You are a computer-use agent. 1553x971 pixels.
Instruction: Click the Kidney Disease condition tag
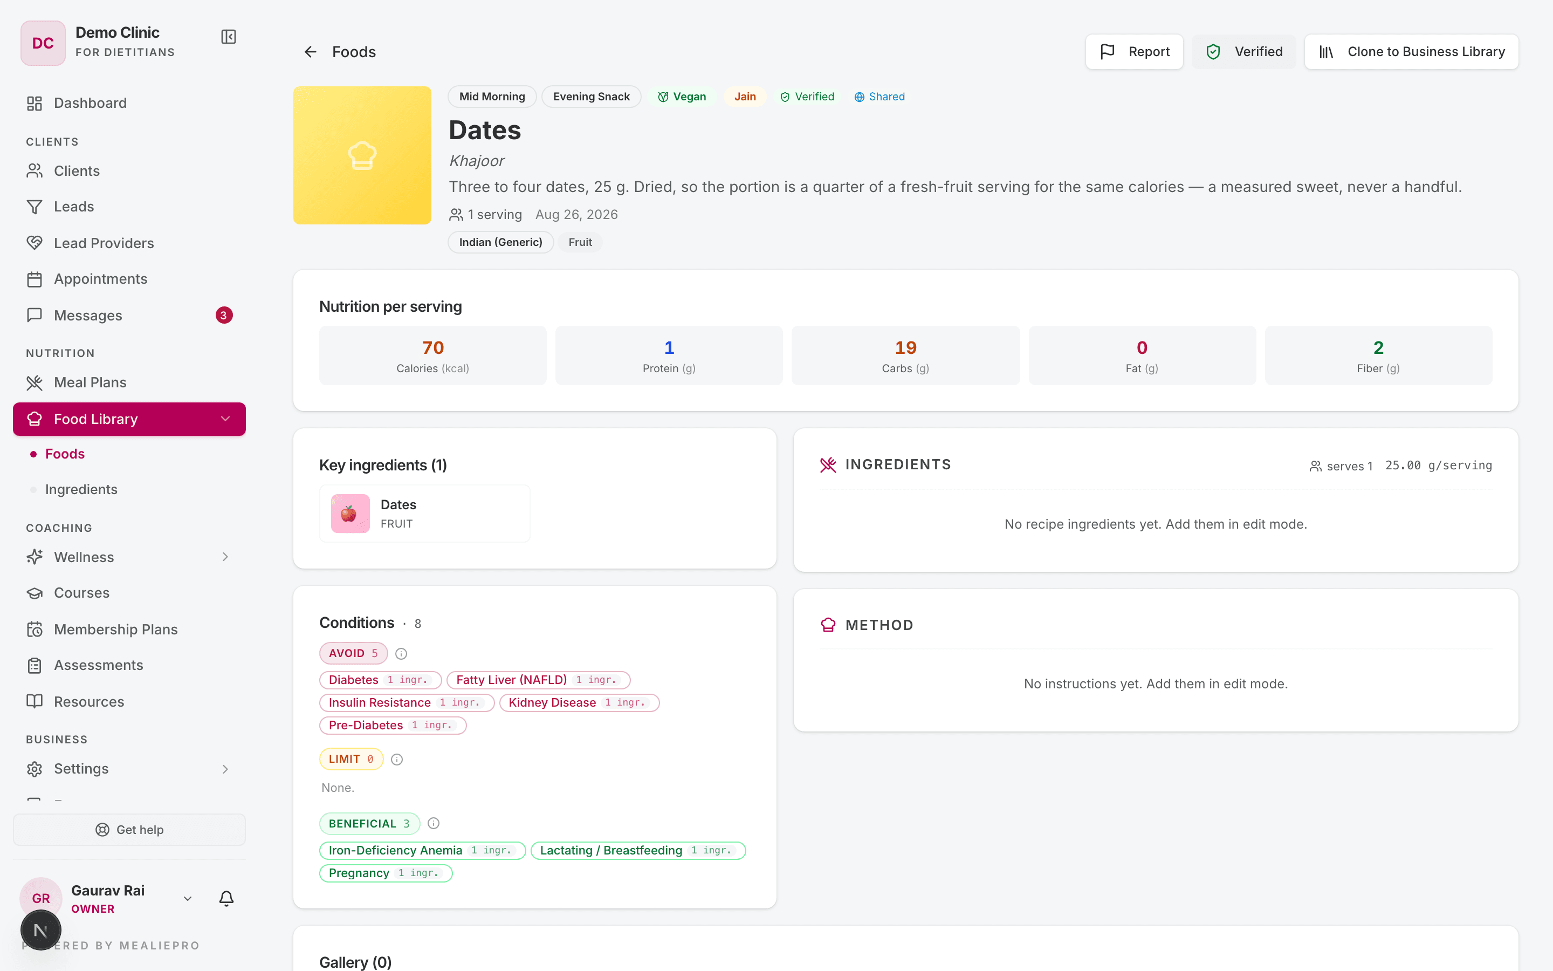pyautogui.click(x=579, y=702)
